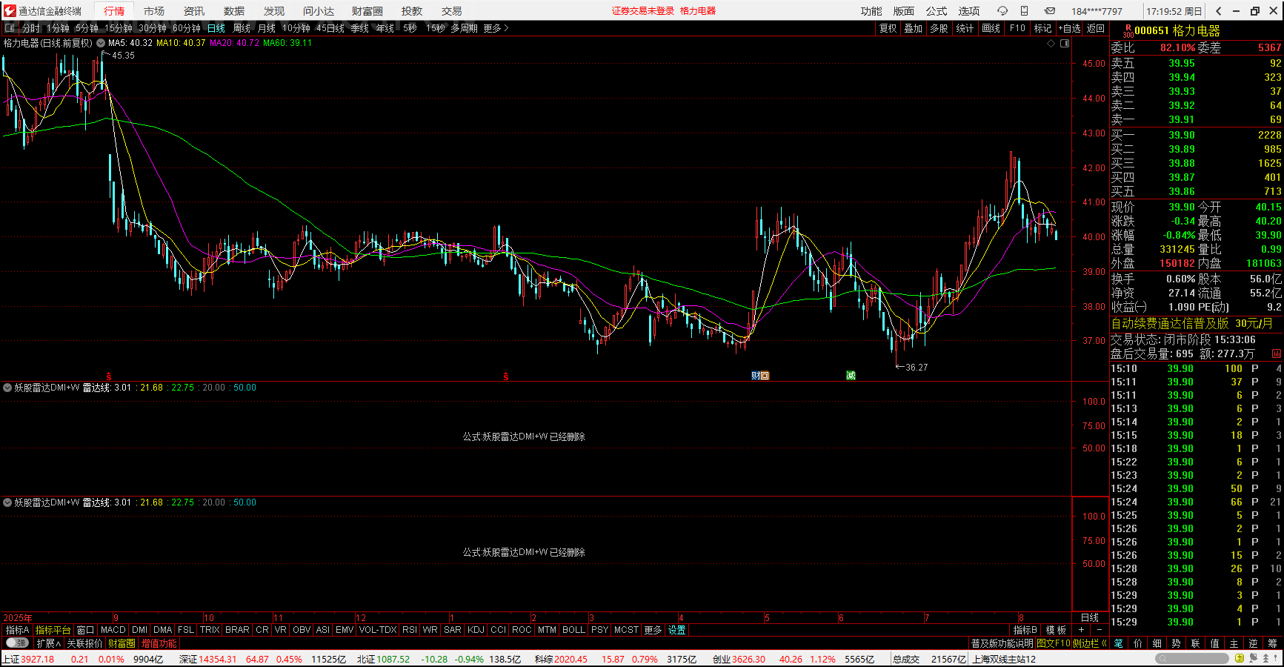Switch to the 资讯 tab
Image resolution: width=1284 pixels, height=667 pixels.
point(194,11)
